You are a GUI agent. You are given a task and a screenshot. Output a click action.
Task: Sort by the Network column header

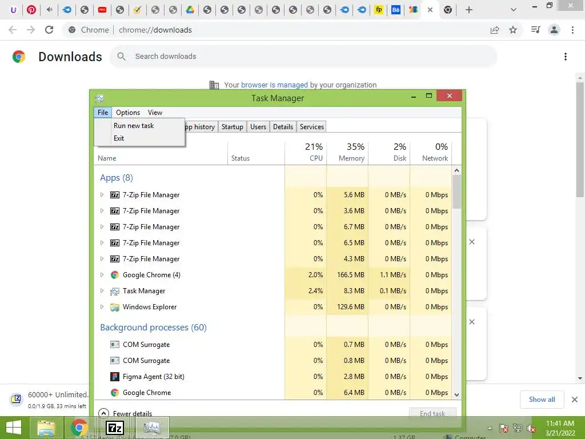[x=431, y=152]
